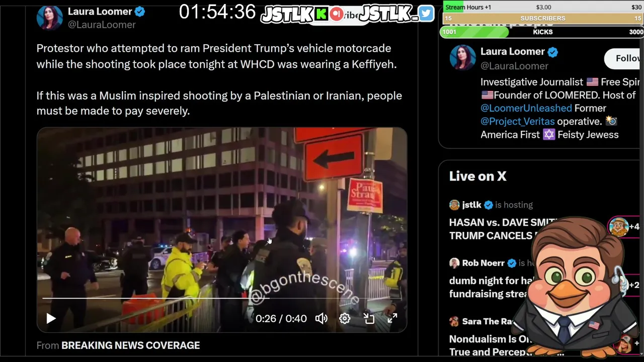Screen dimensions: 644x362
Task: Open the @LoomerUnleashed mention link
Action: point(526,108)
